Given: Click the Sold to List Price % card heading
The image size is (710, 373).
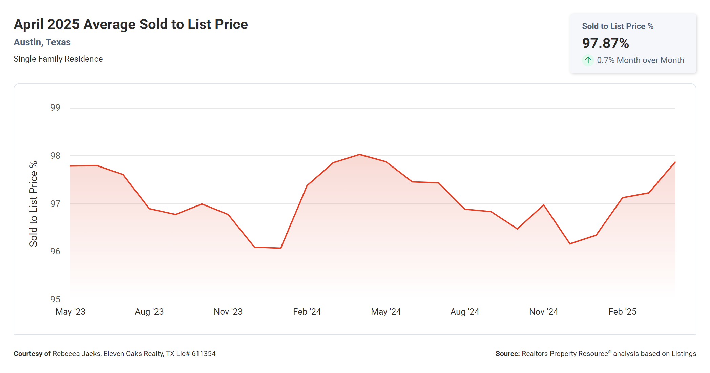Looking at the screenshot, I should coord(618,26).
